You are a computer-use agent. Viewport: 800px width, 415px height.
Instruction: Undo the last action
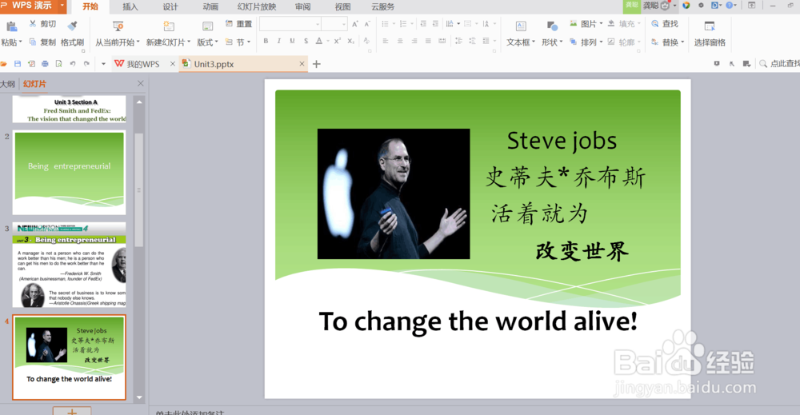click(73, 64)
